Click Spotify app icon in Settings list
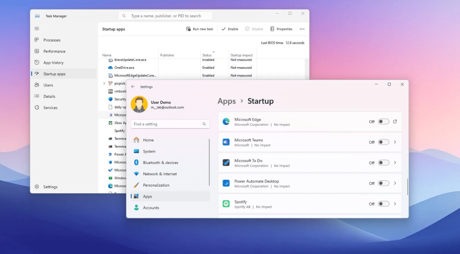This screenshot has height=254, width=460. click(x=226, y=204)
